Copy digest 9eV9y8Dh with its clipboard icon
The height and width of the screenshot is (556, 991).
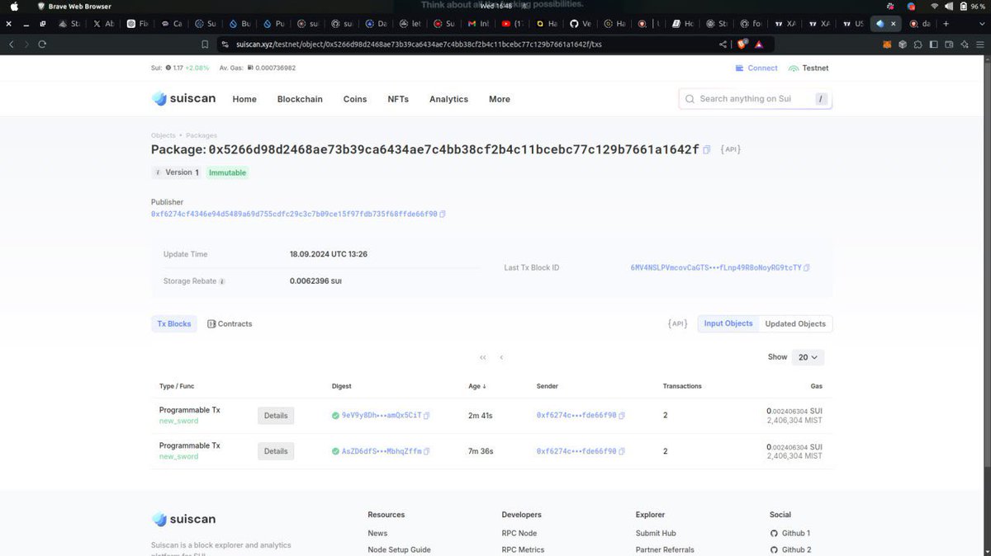[426, 415]
